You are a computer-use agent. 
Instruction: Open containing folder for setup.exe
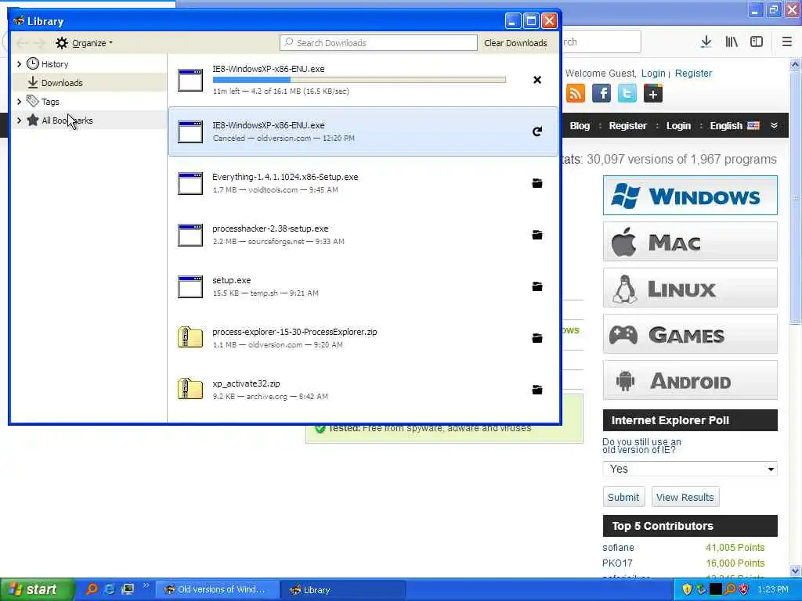click(x=537, y=286)
